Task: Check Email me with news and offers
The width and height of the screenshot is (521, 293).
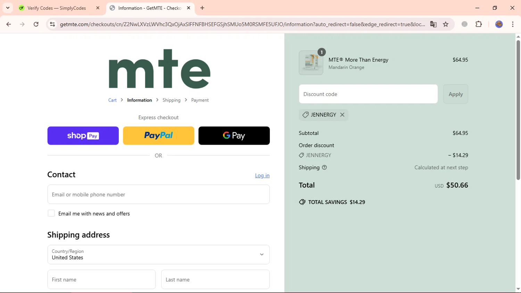Action: tap(51, 213)
